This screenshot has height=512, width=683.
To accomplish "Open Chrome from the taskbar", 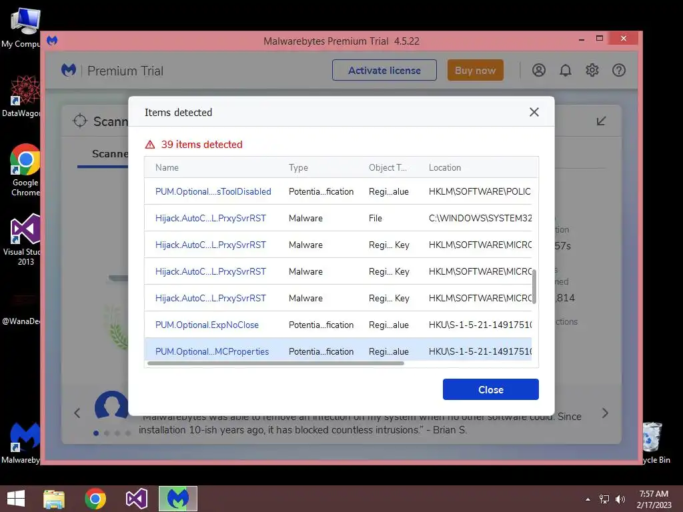I will [95, 499].
